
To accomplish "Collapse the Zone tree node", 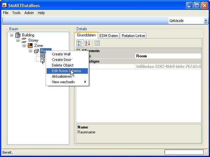I will (x=24, y=46).
